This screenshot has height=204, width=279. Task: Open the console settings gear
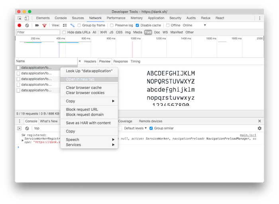[259, 128]
